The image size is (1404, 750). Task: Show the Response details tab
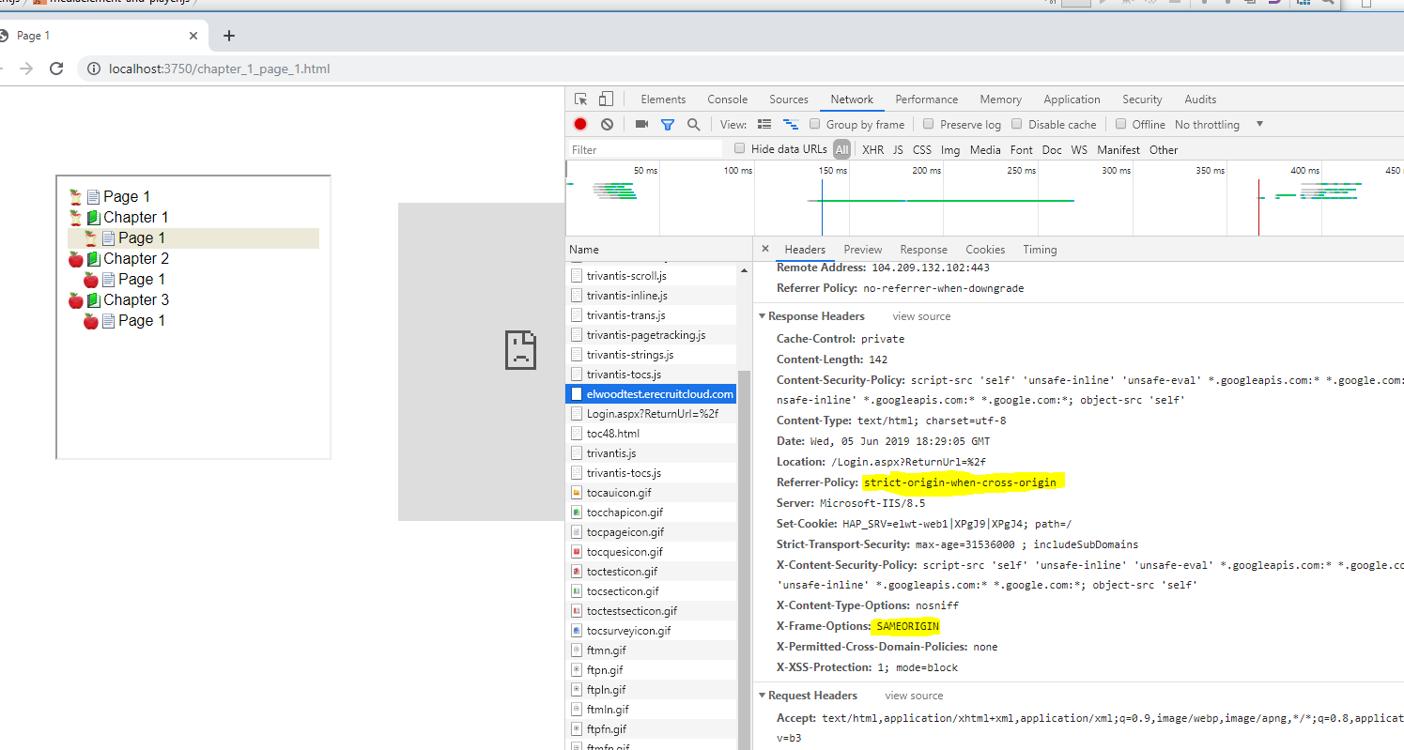pos(923,250)
